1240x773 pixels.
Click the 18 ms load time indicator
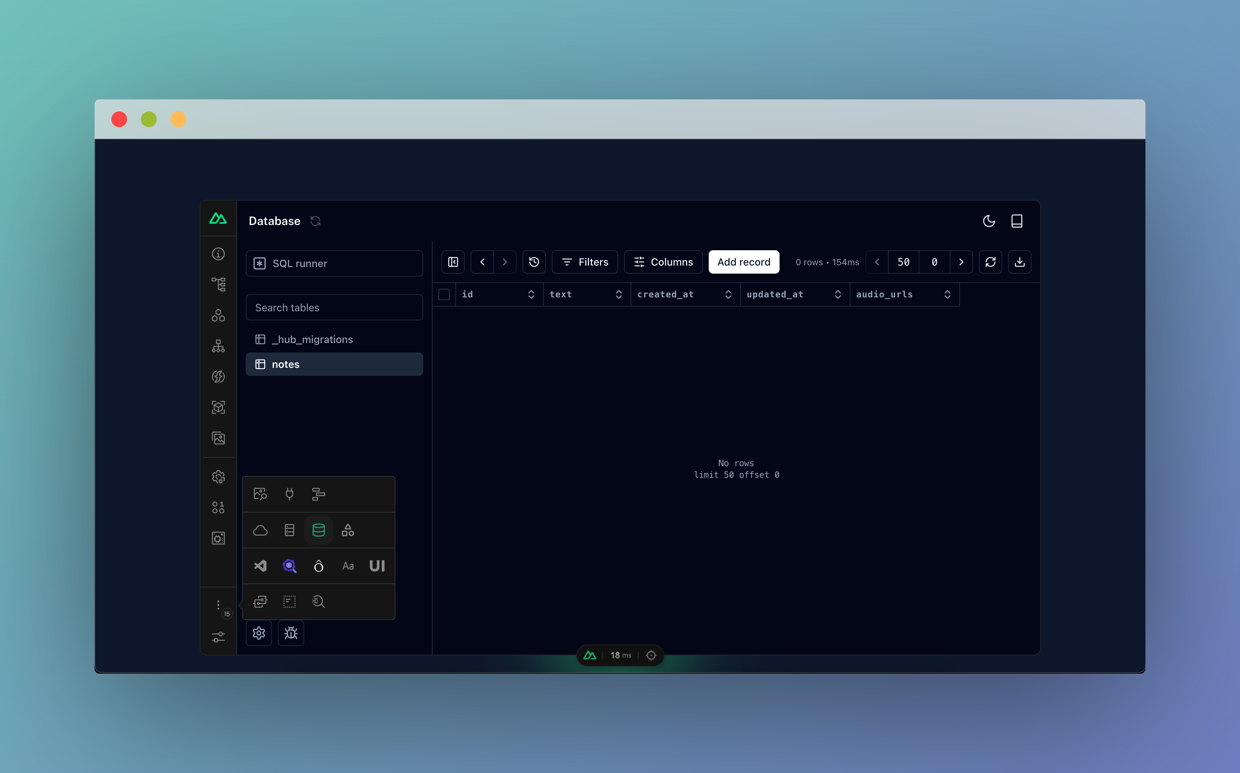[621, 655]
